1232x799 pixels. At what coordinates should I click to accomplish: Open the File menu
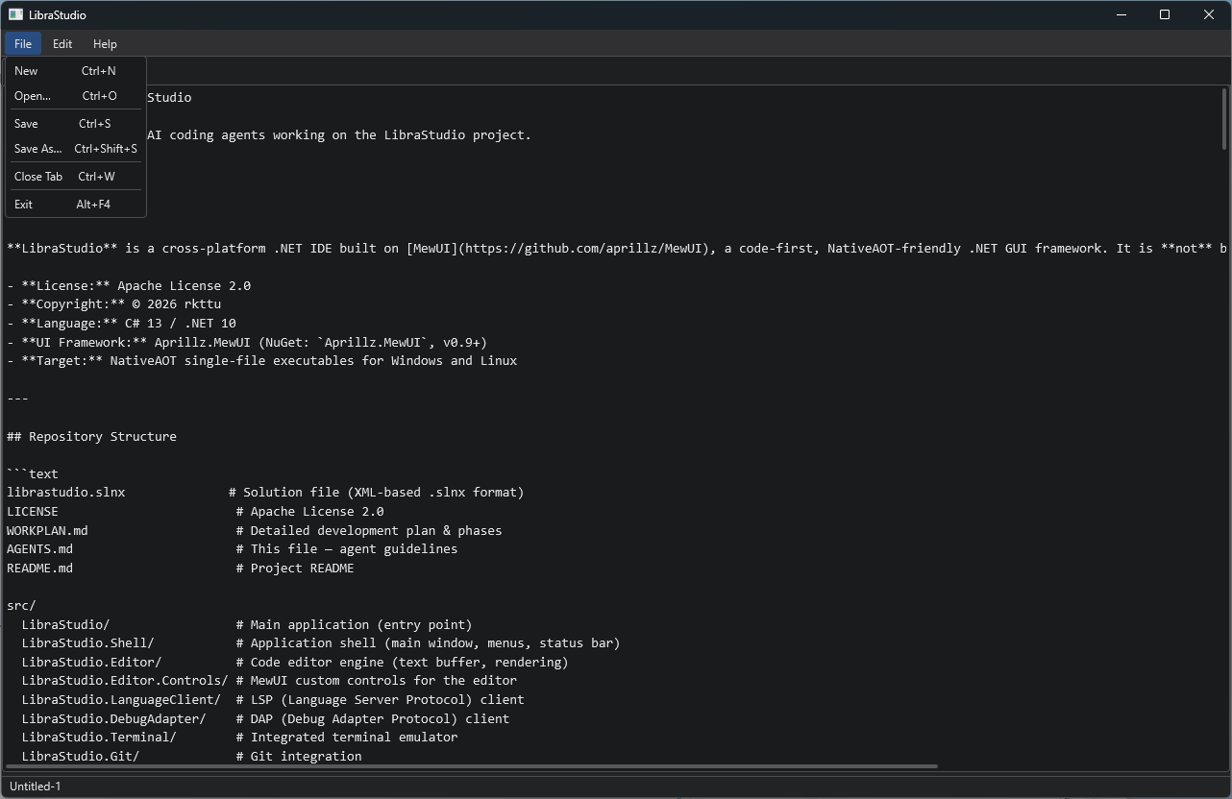(x=22, y=43)
